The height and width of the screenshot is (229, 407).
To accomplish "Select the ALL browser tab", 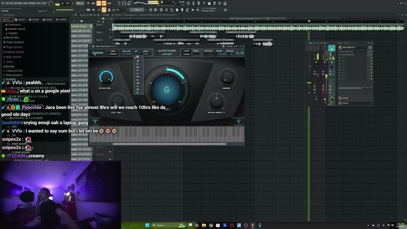I will point(6,19).
